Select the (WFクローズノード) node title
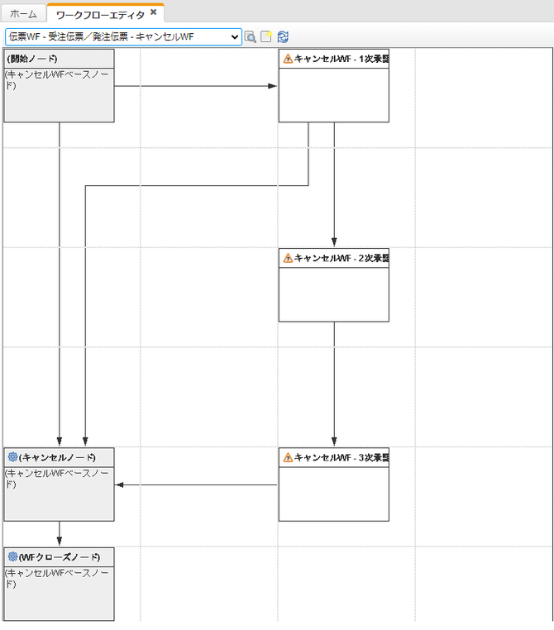 tap(60, 557)
